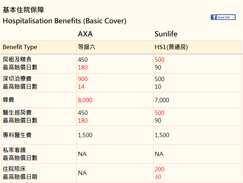Click the 住院陪床 row label

(x=14, y=169)
